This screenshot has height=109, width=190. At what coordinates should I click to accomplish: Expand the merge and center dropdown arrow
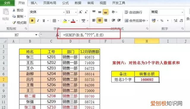147,21
